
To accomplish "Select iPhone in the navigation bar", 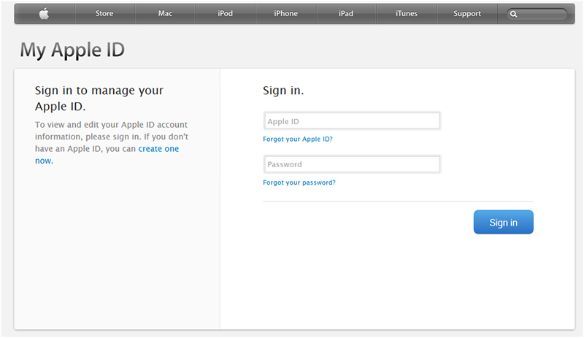I will pyautogui.click(x=285, y=13).
